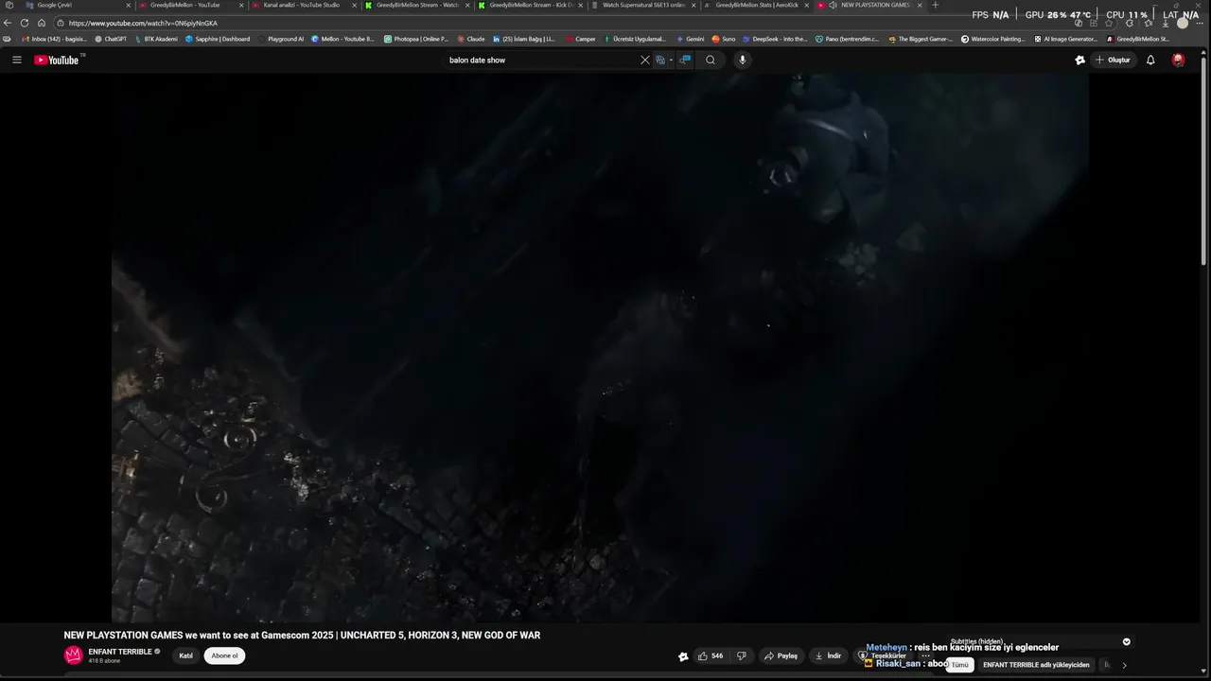The image size is (1211, 681).
Task: Switch to GreedyBirMellon Stats AeroKick tab
Action: (757, 5)
